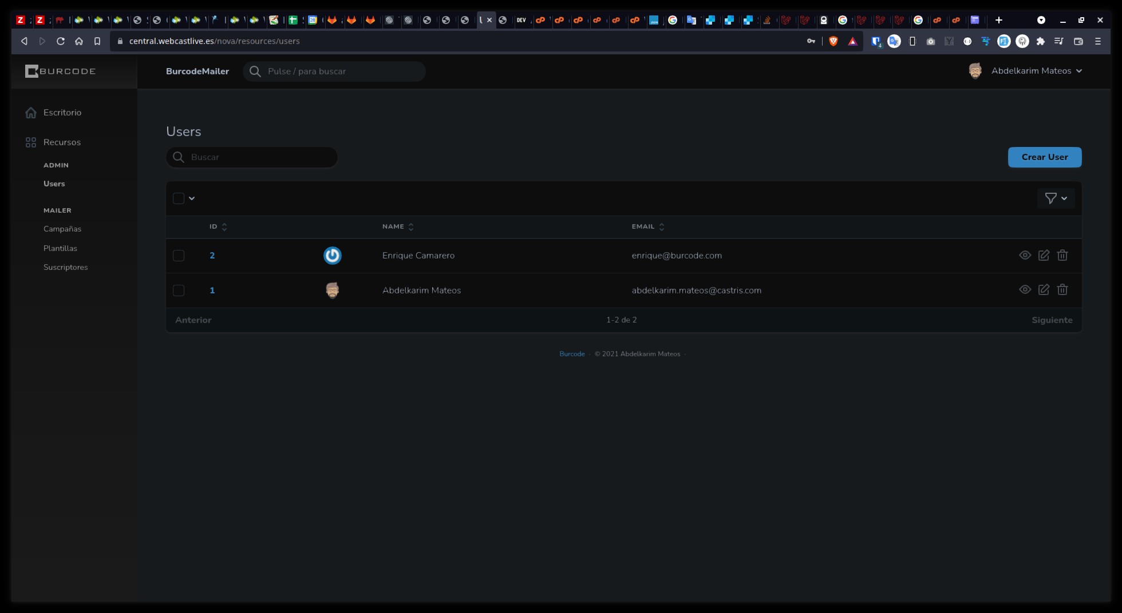Reload the page with browser refresh icon
The image size is (1122, 613).
tap(61, 41)
